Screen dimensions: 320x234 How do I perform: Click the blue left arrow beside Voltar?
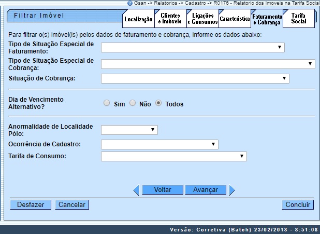pos(136,190)
